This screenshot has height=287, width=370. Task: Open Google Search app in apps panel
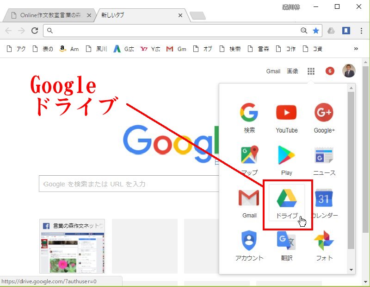pos(249,117)
